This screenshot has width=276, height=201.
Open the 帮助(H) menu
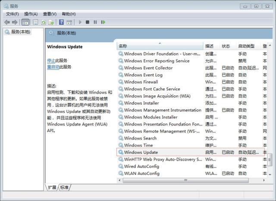pyautogui.click(x=69, y=14)
